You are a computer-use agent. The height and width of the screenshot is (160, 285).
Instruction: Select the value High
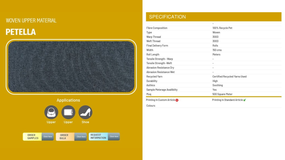point(215,81)
